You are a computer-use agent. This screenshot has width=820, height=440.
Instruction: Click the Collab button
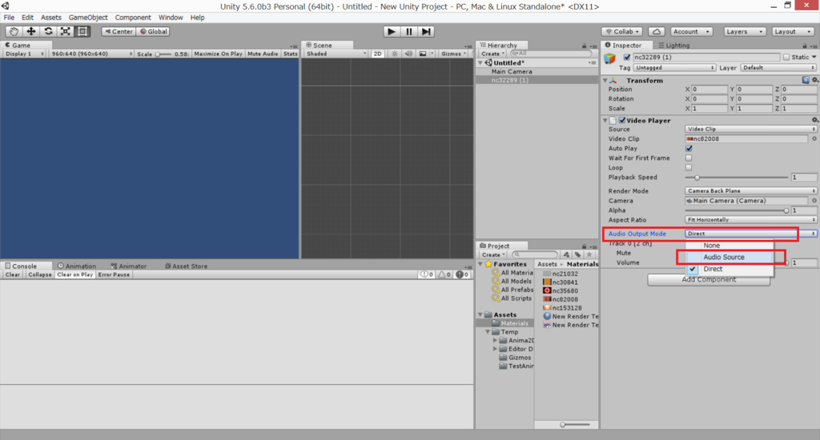pyautogui.click(x=622, y=31)
